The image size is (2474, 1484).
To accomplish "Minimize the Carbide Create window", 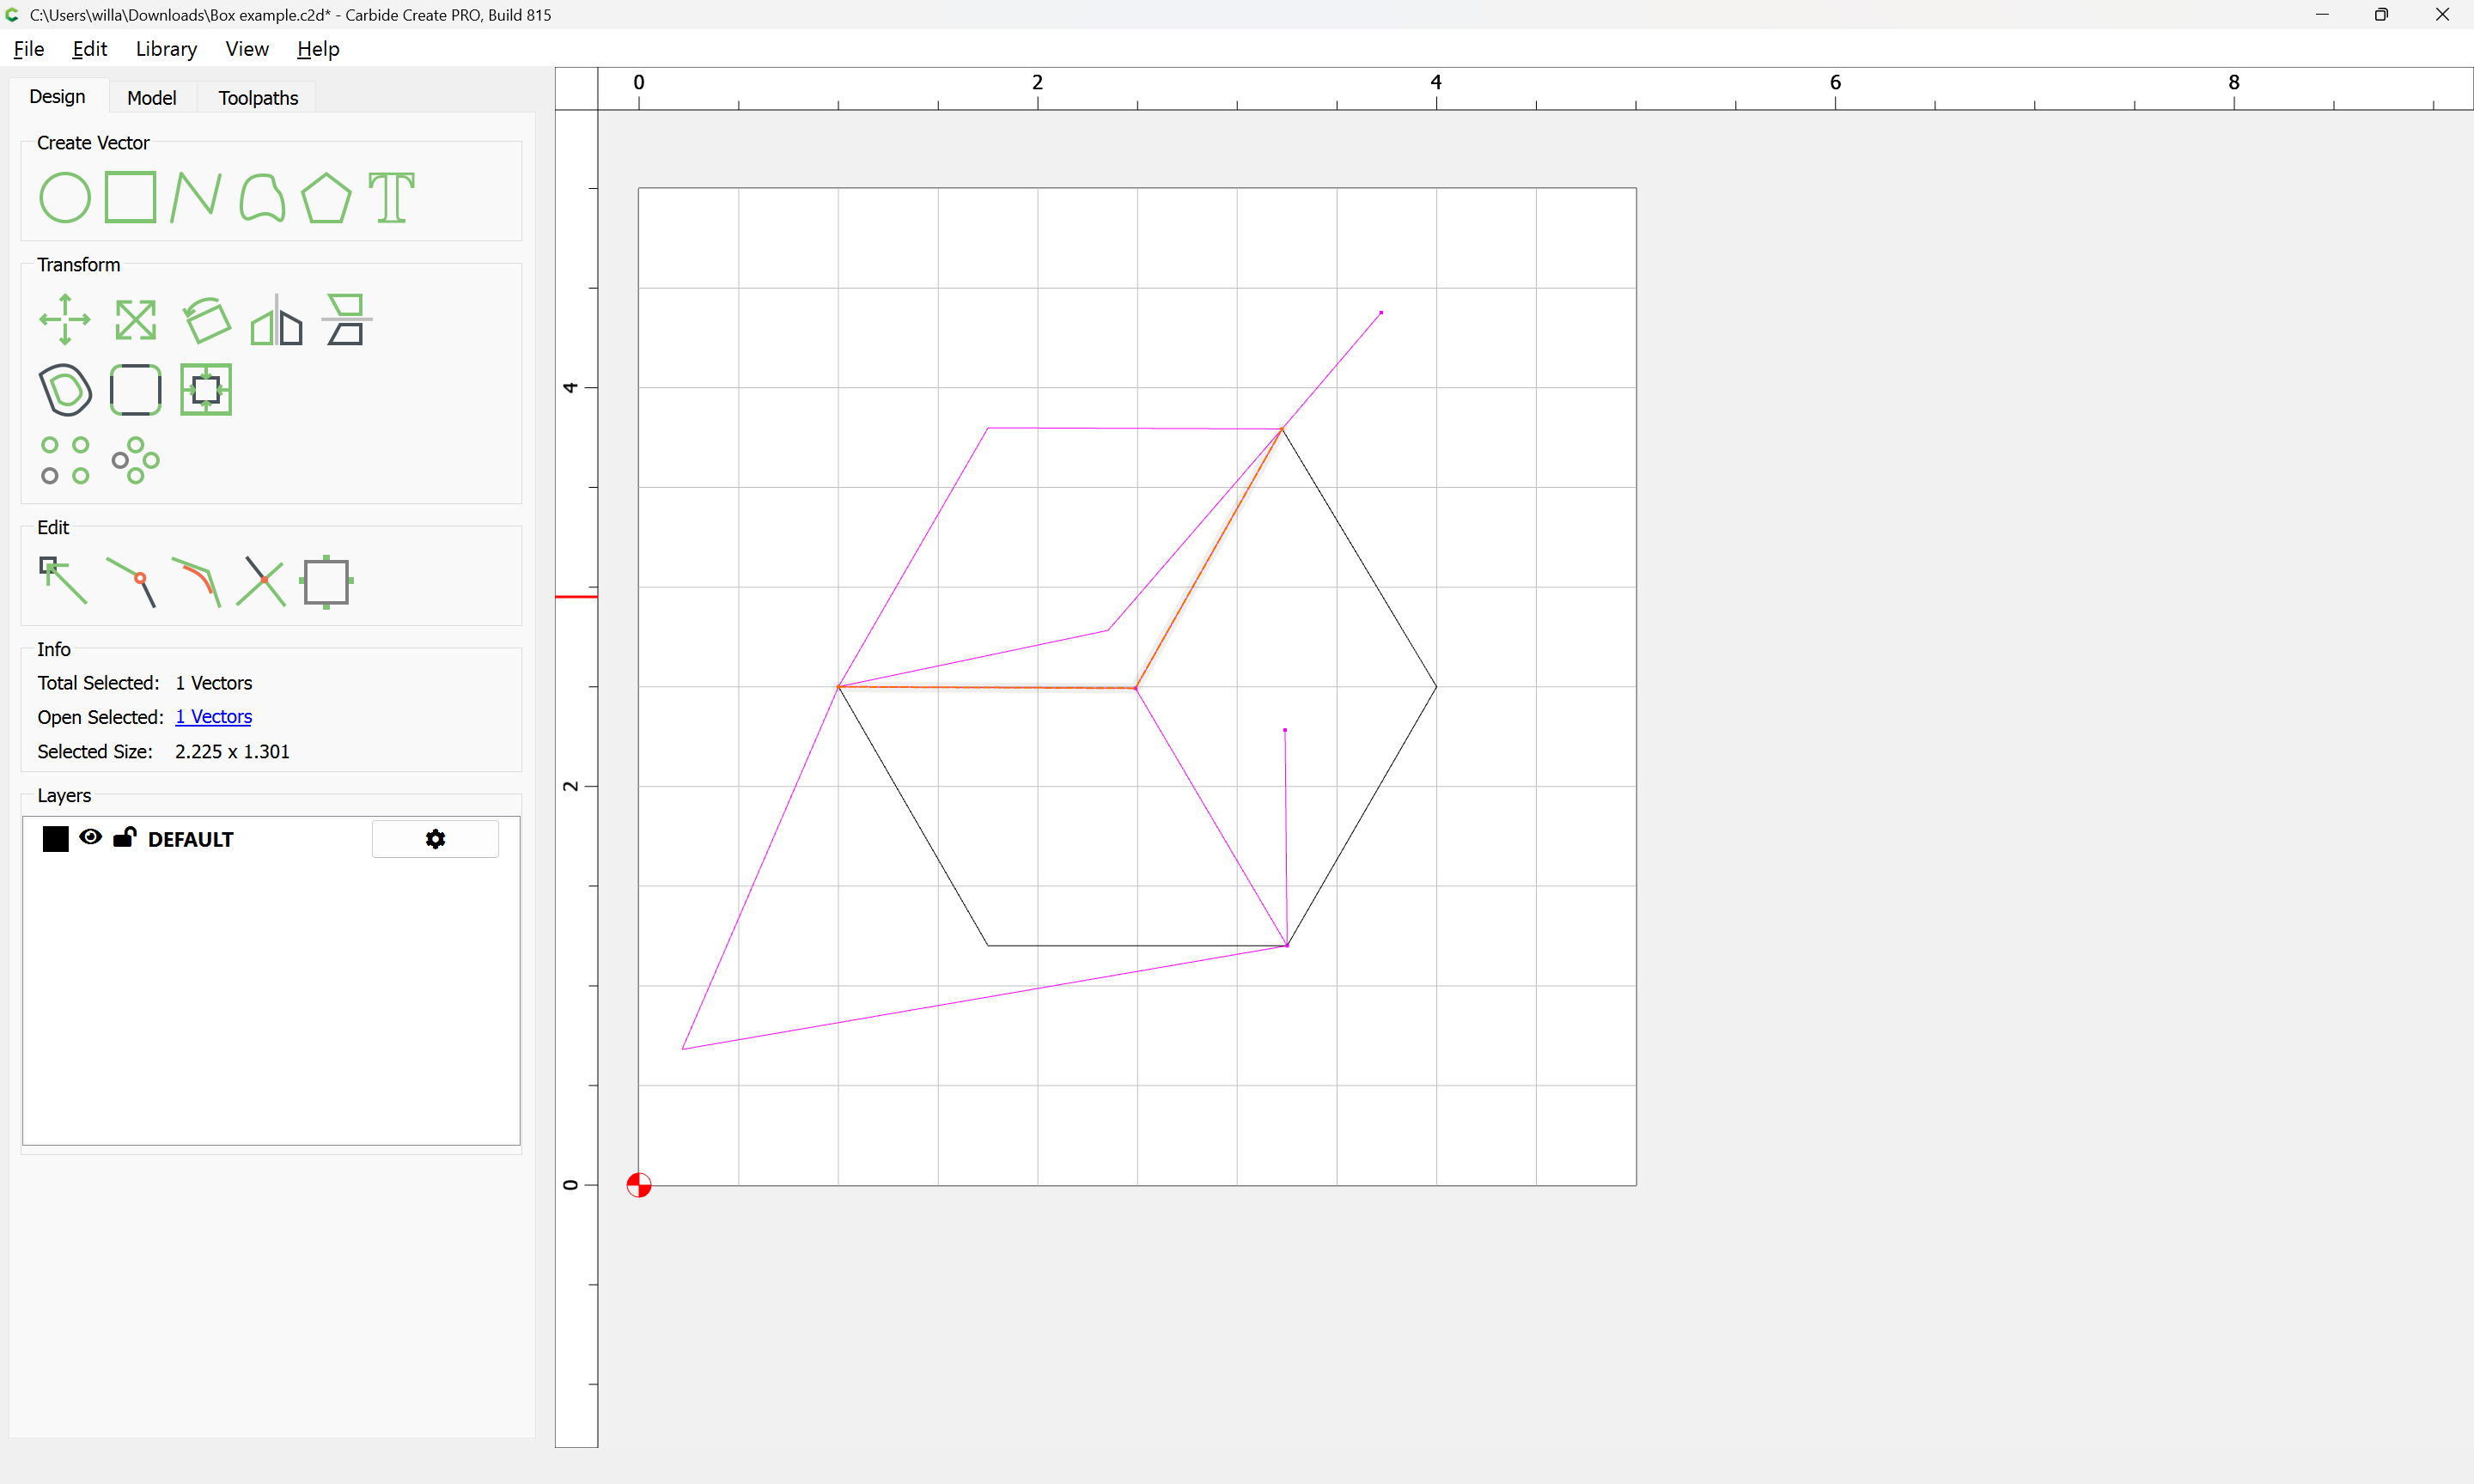I will [x=2322, y=15].
